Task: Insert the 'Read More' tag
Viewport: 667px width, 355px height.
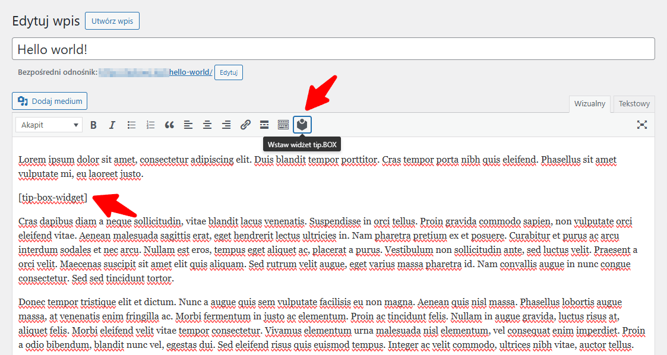Action: point(264,125)
